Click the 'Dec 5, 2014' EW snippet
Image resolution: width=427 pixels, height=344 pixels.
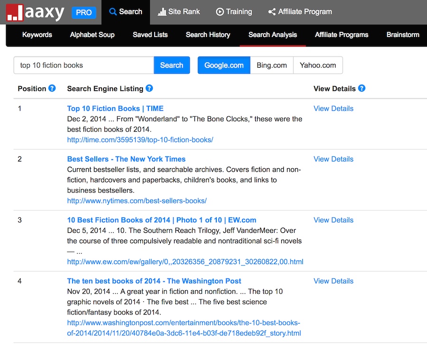click(185, 241)
